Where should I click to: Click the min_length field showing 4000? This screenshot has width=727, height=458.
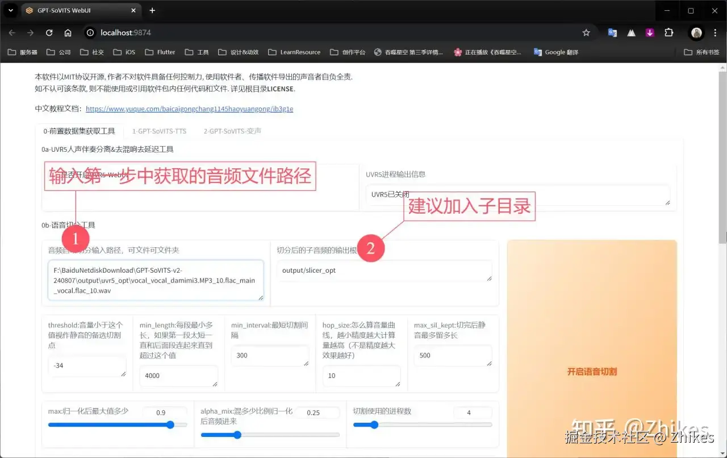point(178,376)
